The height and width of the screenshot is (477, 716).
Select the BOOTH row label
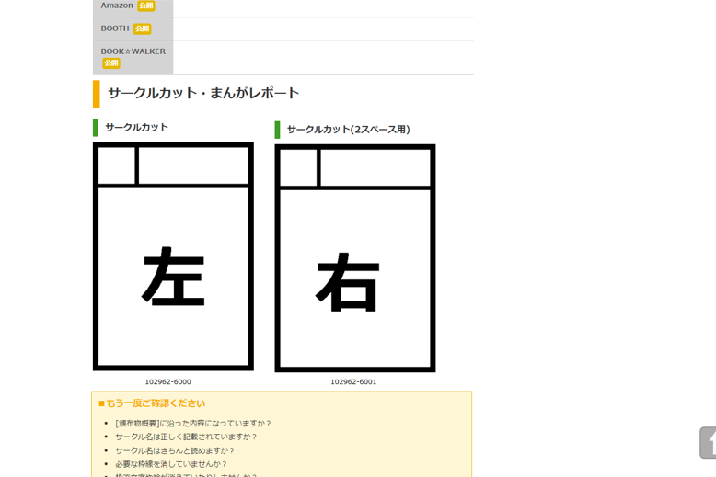(115, 28)
